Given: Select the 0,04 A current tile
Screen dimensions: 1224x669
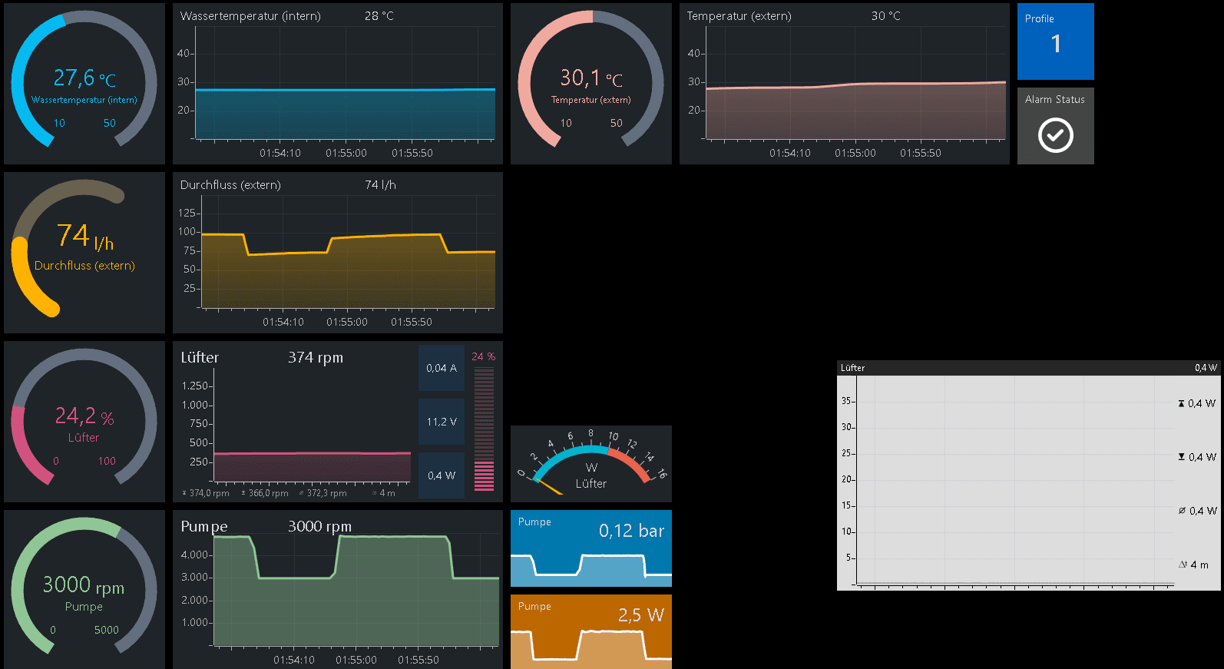Looking at the screenshot, I should 442,368.
